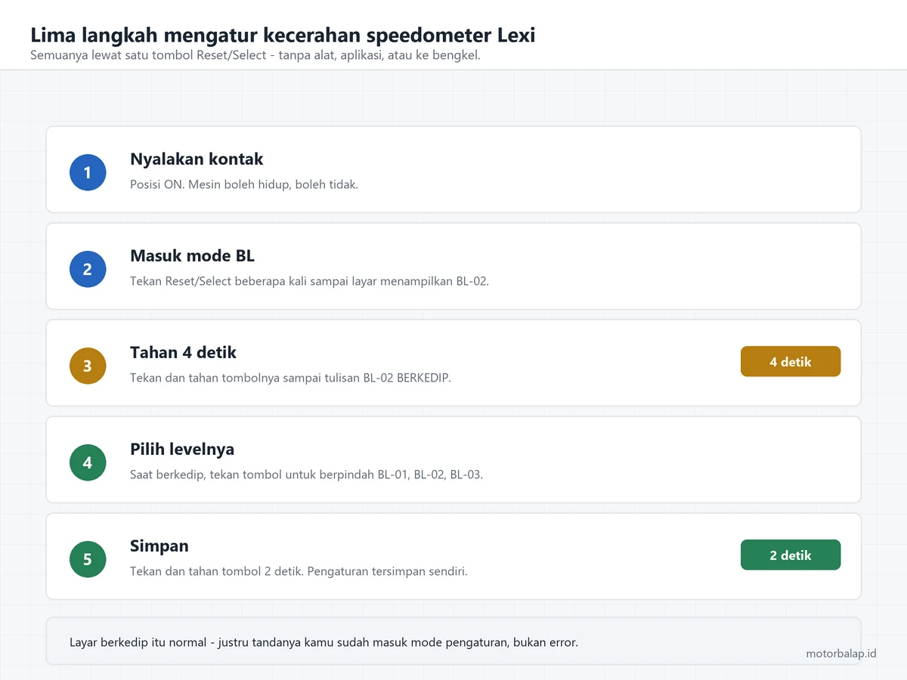Viewport: 907px width, 680px height.
Task: Select the 'Simpan' heading
Action: pos(159,546)
